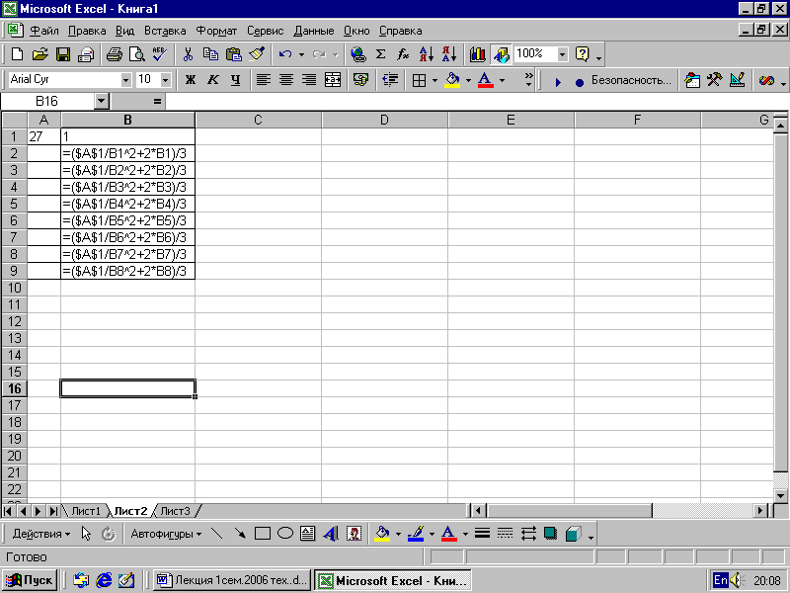Align cell text to the right
Image resolution: width=790 pixels, height=593 pixels.
coord(309,80)
